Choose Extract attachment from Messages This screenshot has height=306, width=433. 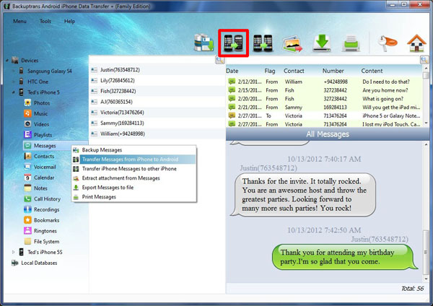pos(134,178)
